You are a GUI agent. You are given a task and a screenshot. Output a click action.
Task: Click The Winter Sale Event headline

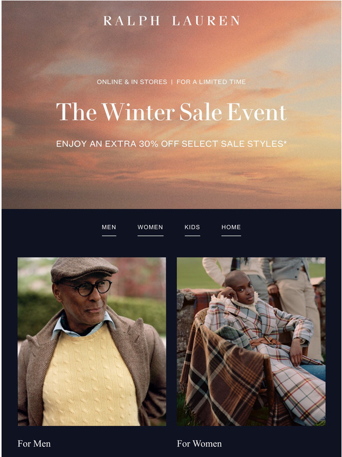pos(171,112)
